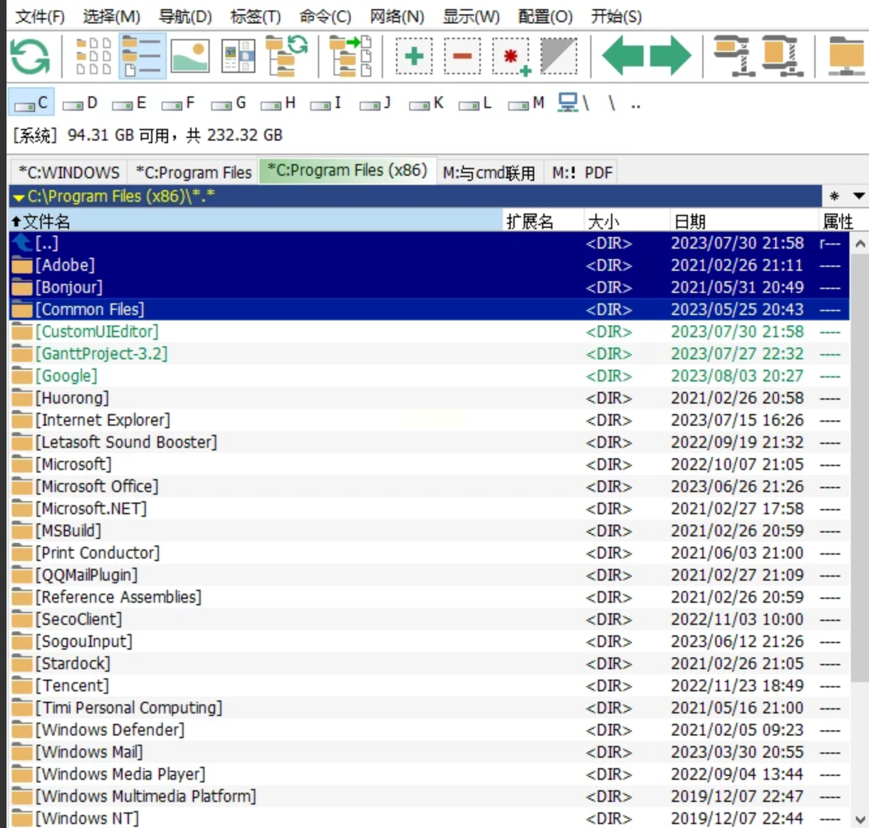Image resolution: width=869 pixels, height=828 pixels.
Task: Click the folder tree with refresh icon
Action: click(286, 57)
